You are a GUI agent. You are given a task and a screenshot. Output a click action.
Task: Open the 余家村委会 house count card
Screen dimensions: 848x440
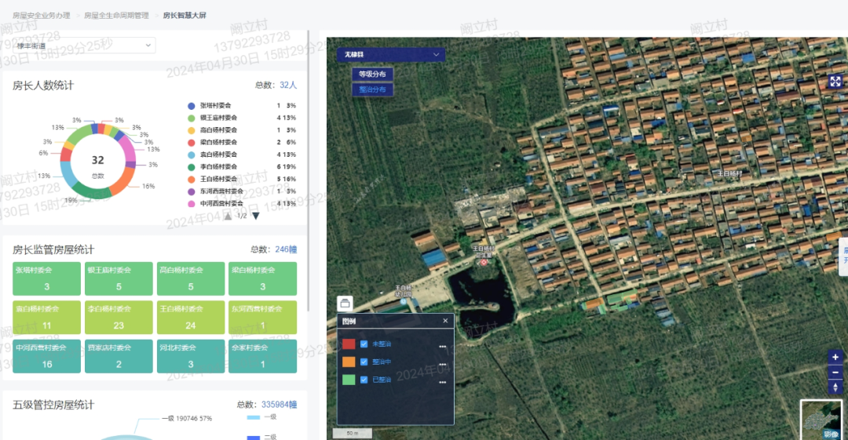pyautogui.click(x=262, y=356)
